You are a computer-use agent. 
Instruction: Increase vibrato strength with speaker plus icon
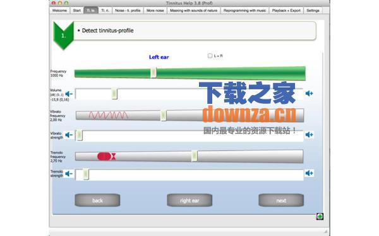coord(309,135)
